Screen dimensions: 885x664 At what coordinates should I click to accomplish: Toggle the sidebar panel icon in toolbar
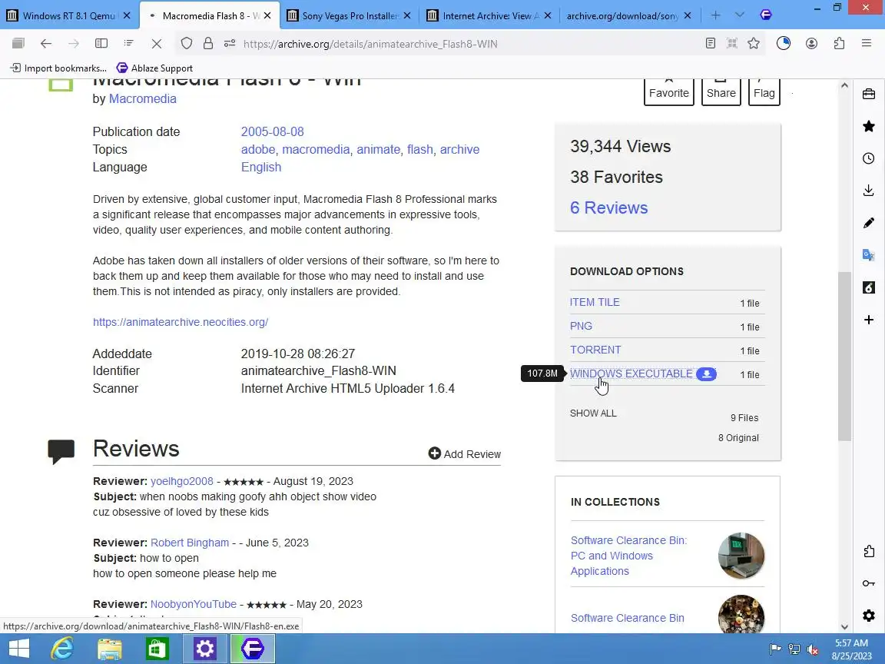click(101, 44)
